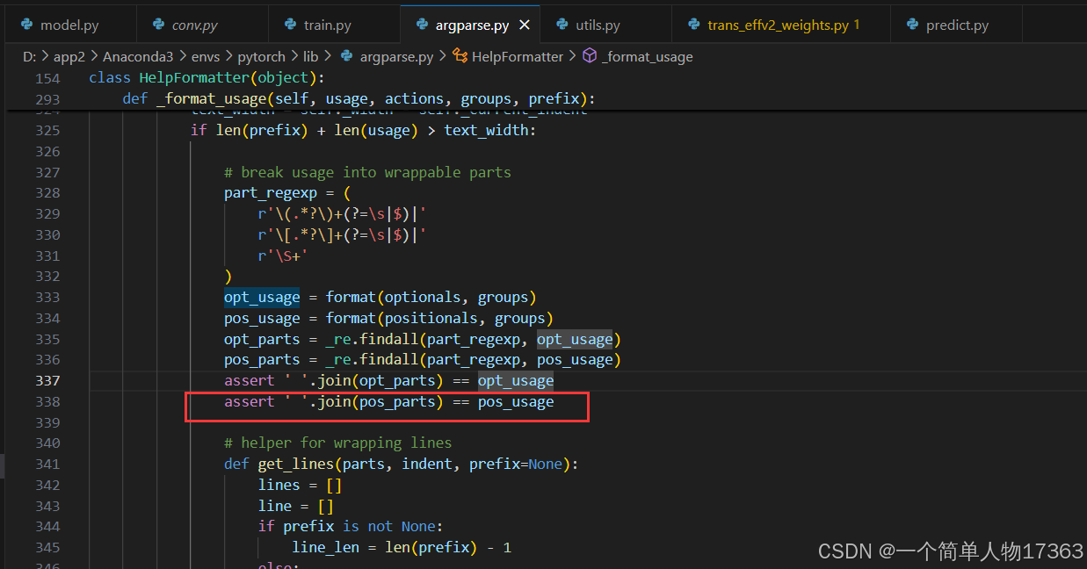Click the Python icon on the active argparse.py tab
The width and height of the screenshot is (1087, 569).
420,24
